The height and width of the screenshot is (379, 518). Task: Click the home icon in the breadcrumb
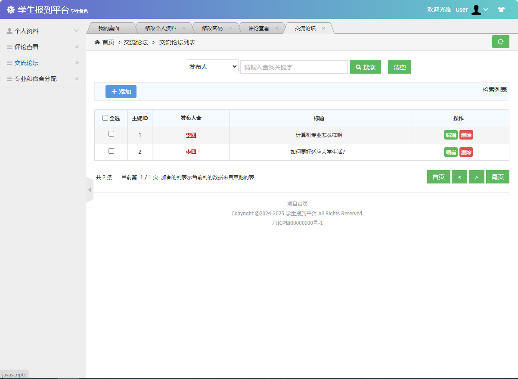click(97, 42)
